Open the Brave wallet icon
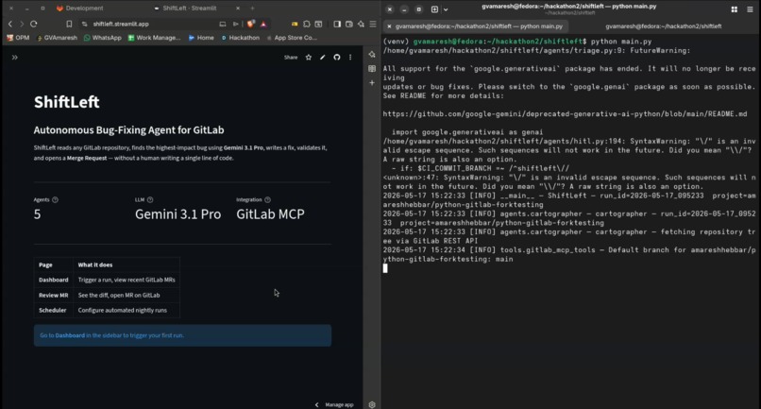 349,24
